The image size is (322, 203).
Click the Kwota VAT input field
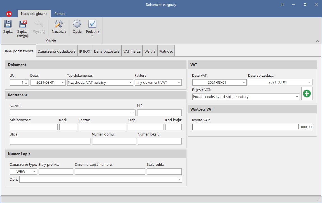tap(252, 127)
